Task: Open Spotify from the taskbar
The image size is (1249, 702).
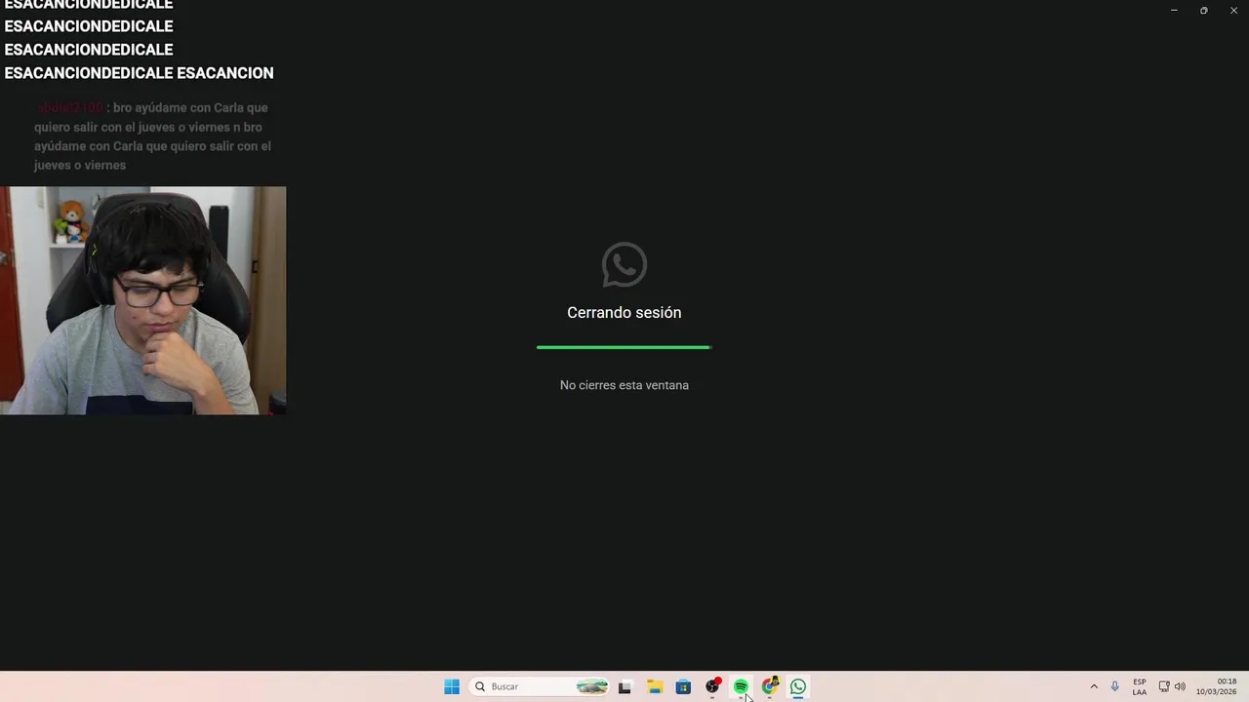Action: tap(741, 686)
